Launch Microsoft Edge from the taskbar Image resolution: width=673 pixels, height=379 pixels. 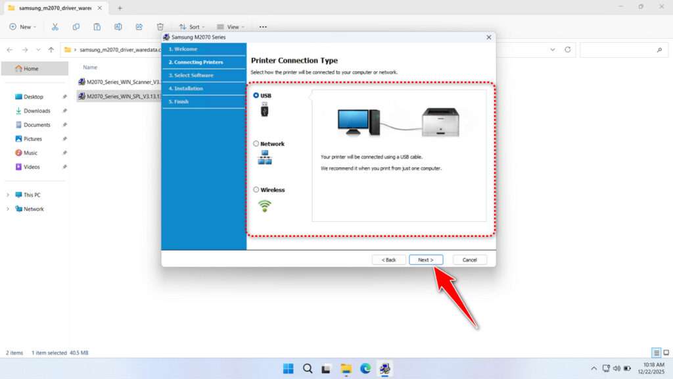[x=365, y=368]
